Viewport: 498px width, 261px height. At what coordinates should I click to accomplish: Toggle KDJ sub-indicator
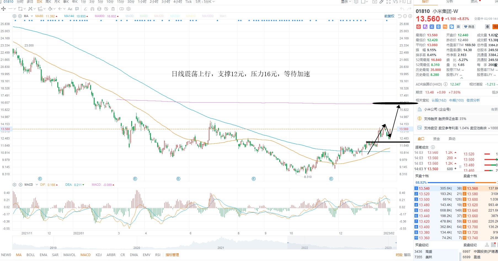tap(99, 255)
